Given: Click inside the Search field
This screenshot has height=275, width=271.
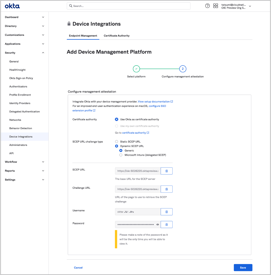Looking at the screenshot, I should point(128,6).
